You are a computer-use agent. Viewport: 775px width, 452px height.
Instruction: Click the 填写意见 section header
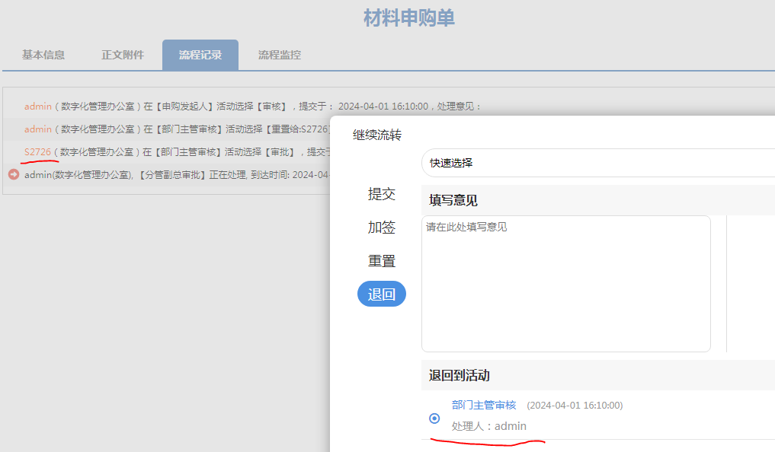453,200
